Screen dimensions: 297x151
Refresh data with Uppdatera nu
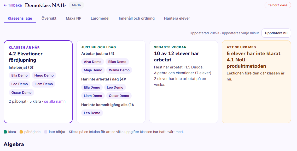276,33
